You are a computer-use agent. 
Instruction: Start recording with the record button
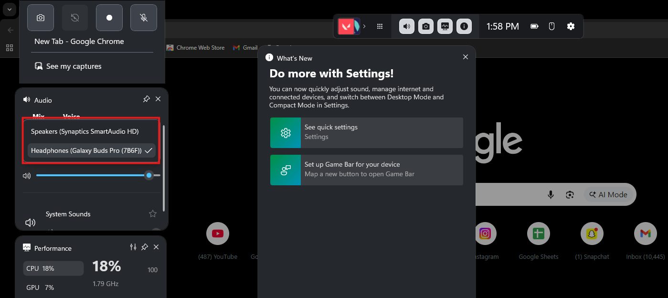109,18
